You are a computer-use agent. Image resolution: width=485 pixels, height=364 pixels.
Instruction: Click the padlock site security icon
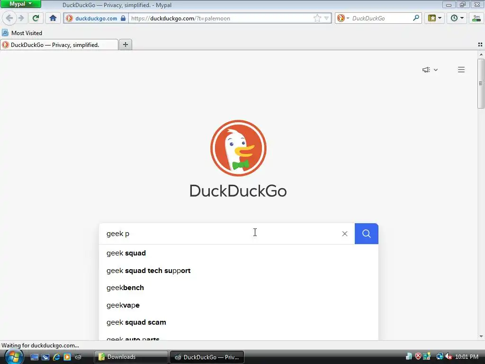[x=123, y=18]
